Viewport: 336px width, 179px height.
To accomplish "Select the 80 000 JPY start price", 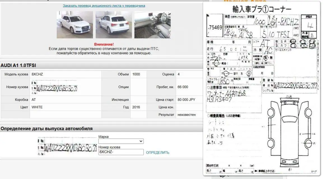I will (x=186, y=100).
